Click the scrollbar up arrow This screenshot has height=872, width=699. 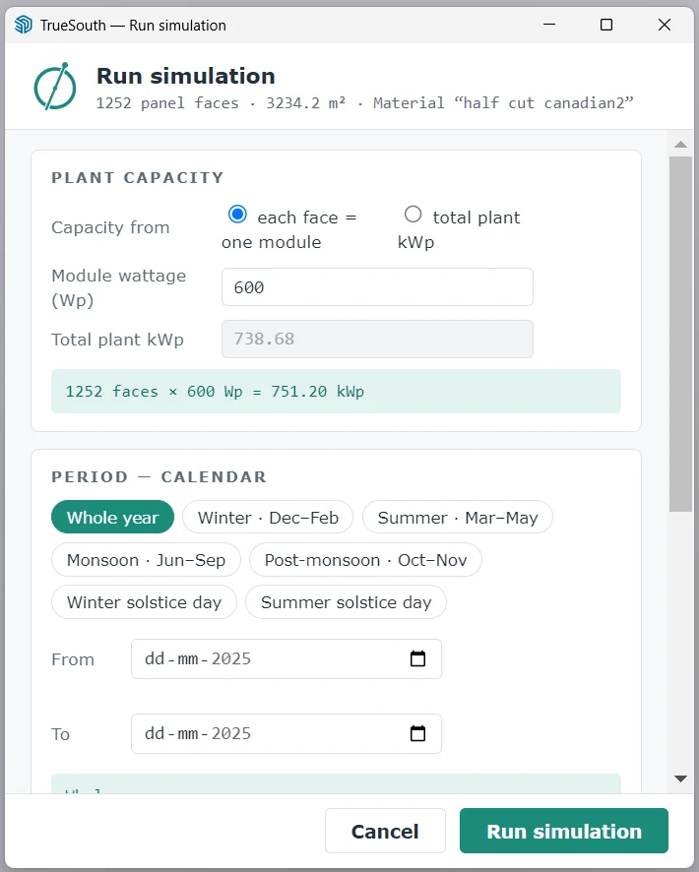click(x=680, y=144)
